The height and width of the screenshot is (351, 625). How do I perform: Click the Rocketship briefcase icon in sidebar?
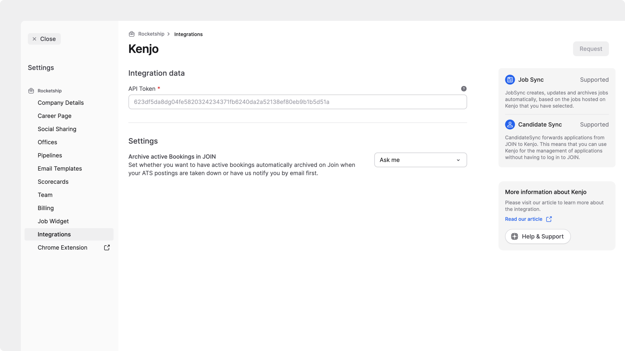coord(31,91)
